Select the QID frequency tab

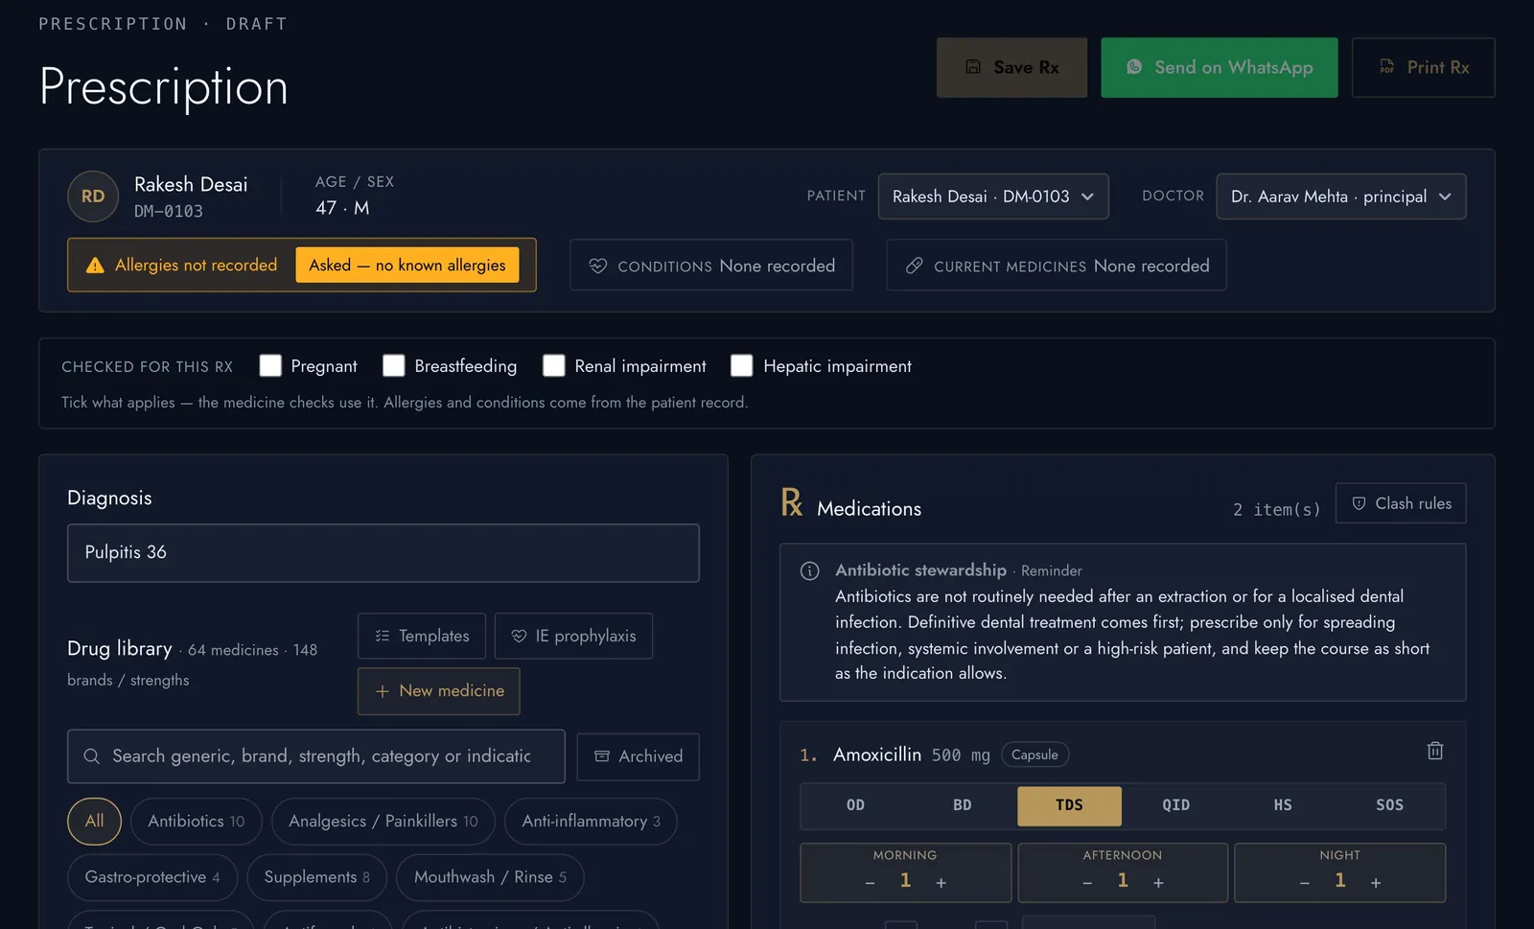1176,805
